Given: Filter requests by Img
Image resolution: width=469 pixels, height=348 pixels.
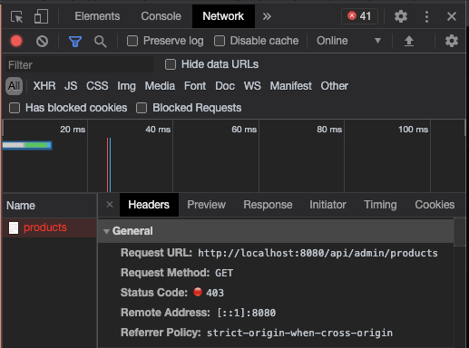Looking at the screenshot, I should click(x=126, y=86).
